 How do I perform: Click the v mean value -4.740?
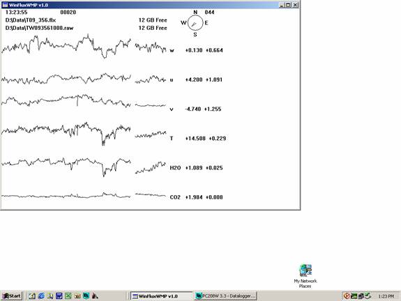[192, 109]
